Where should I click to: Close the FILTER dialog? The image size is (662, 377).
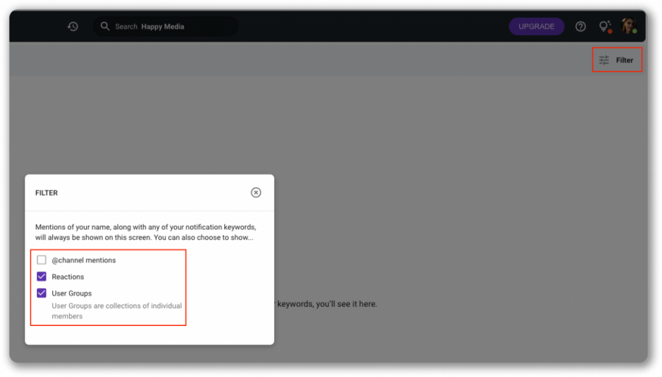[x=256, y=193]
